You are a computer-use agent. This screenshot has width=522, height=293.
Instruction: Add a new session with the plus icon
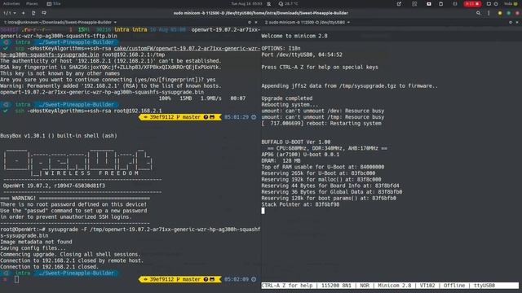pos(24,13)
